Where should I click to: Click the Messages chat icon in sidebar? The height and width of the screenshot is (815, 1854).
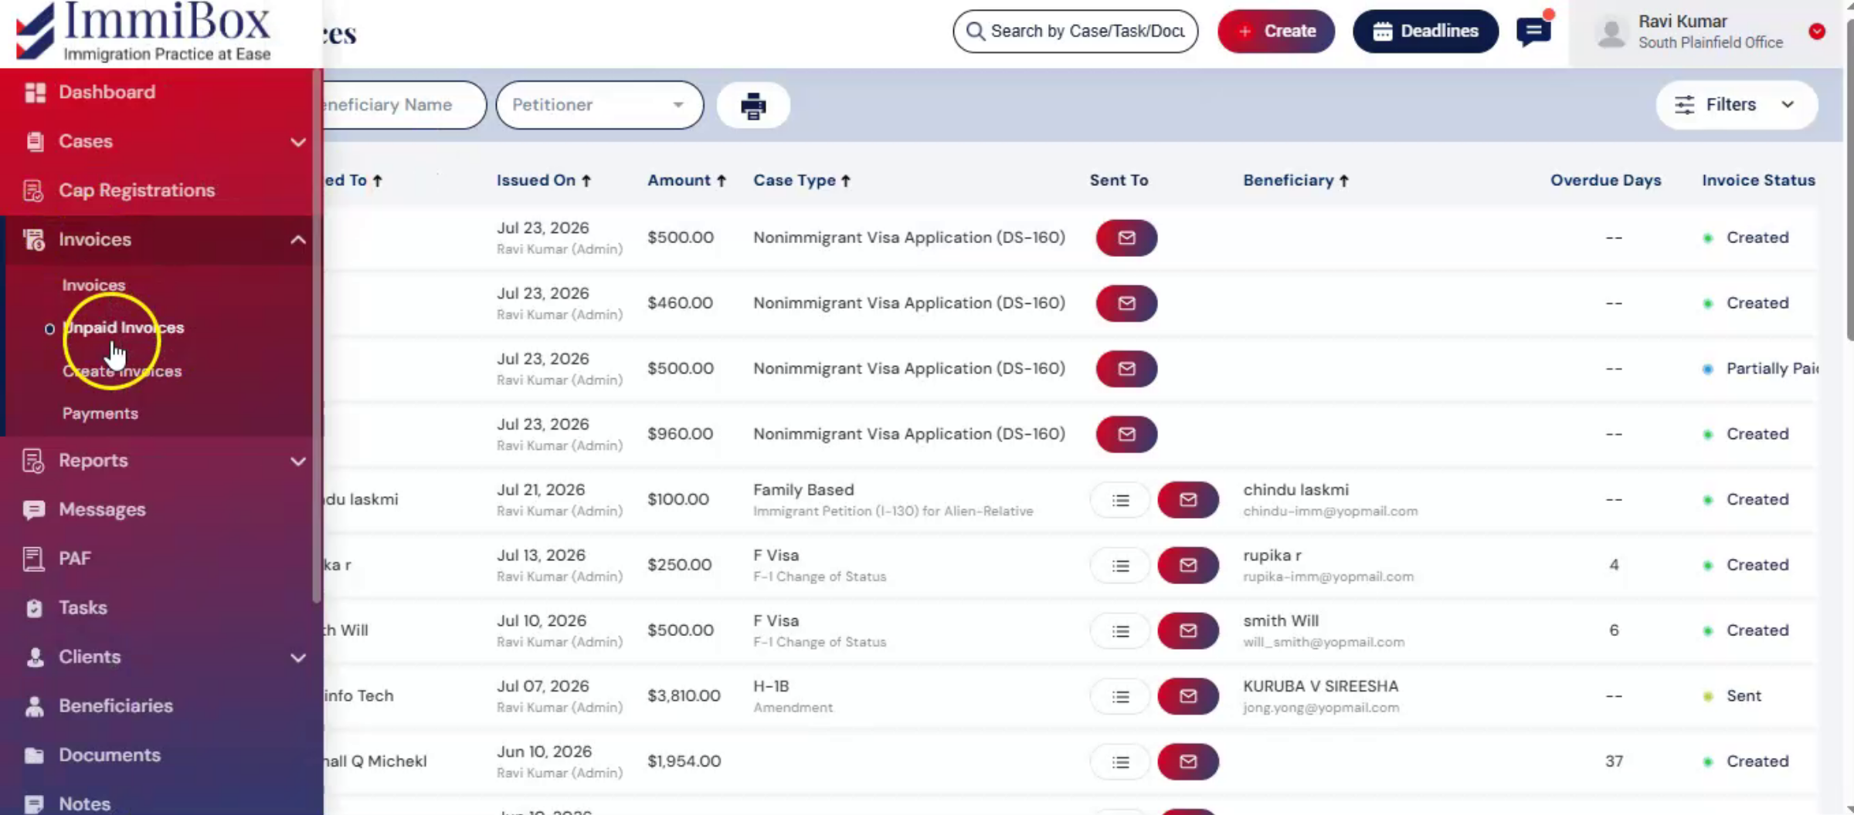33,509
